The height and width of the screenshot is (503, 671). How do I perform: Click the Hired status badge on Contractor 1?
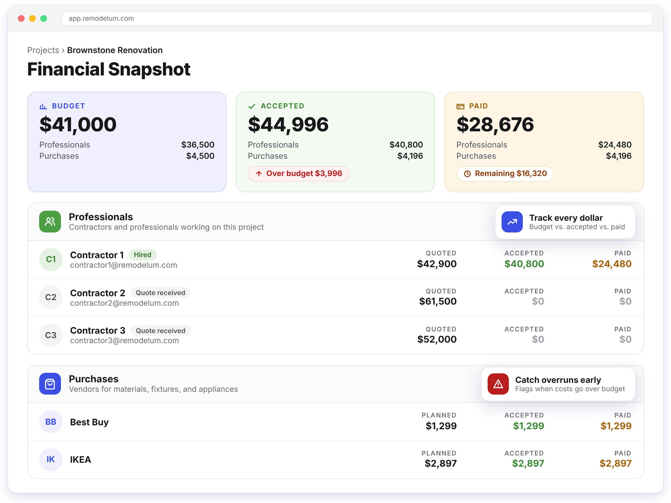coord(143,255)
